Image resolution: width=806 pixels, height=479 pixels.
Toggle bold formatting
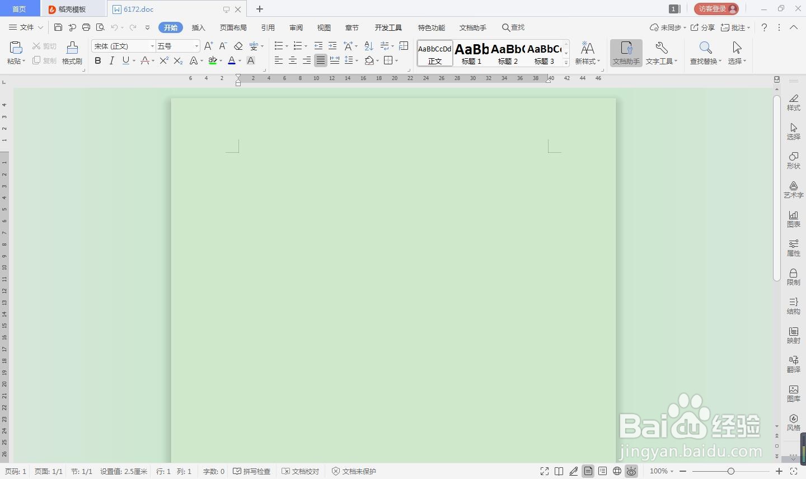pos(98,60)
